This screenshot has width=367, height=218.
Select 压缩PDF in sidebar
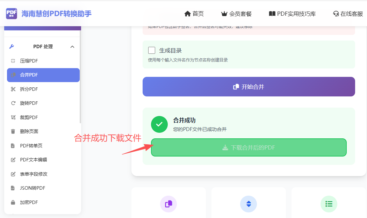43,61
